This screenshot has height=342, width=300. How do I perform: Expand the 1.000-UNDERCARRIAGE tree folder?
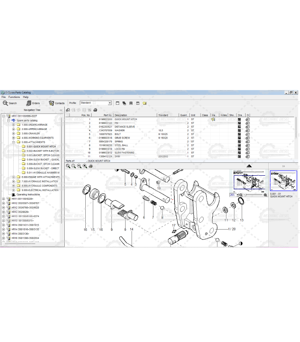(14, 125)
